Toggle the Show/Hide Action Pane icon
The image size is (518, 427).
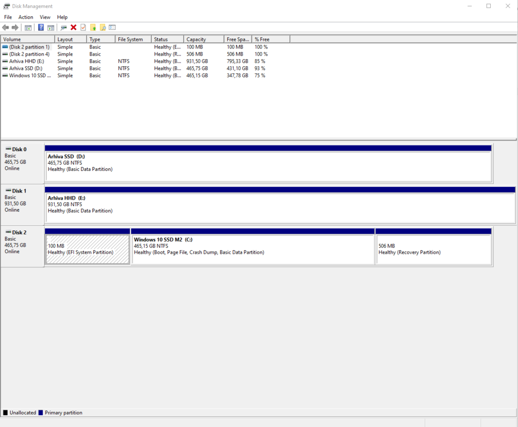(51, 28)
